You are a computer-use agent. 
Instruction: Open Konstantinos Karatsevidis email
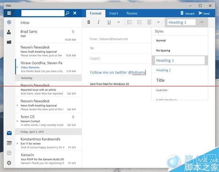click(48, 143)
